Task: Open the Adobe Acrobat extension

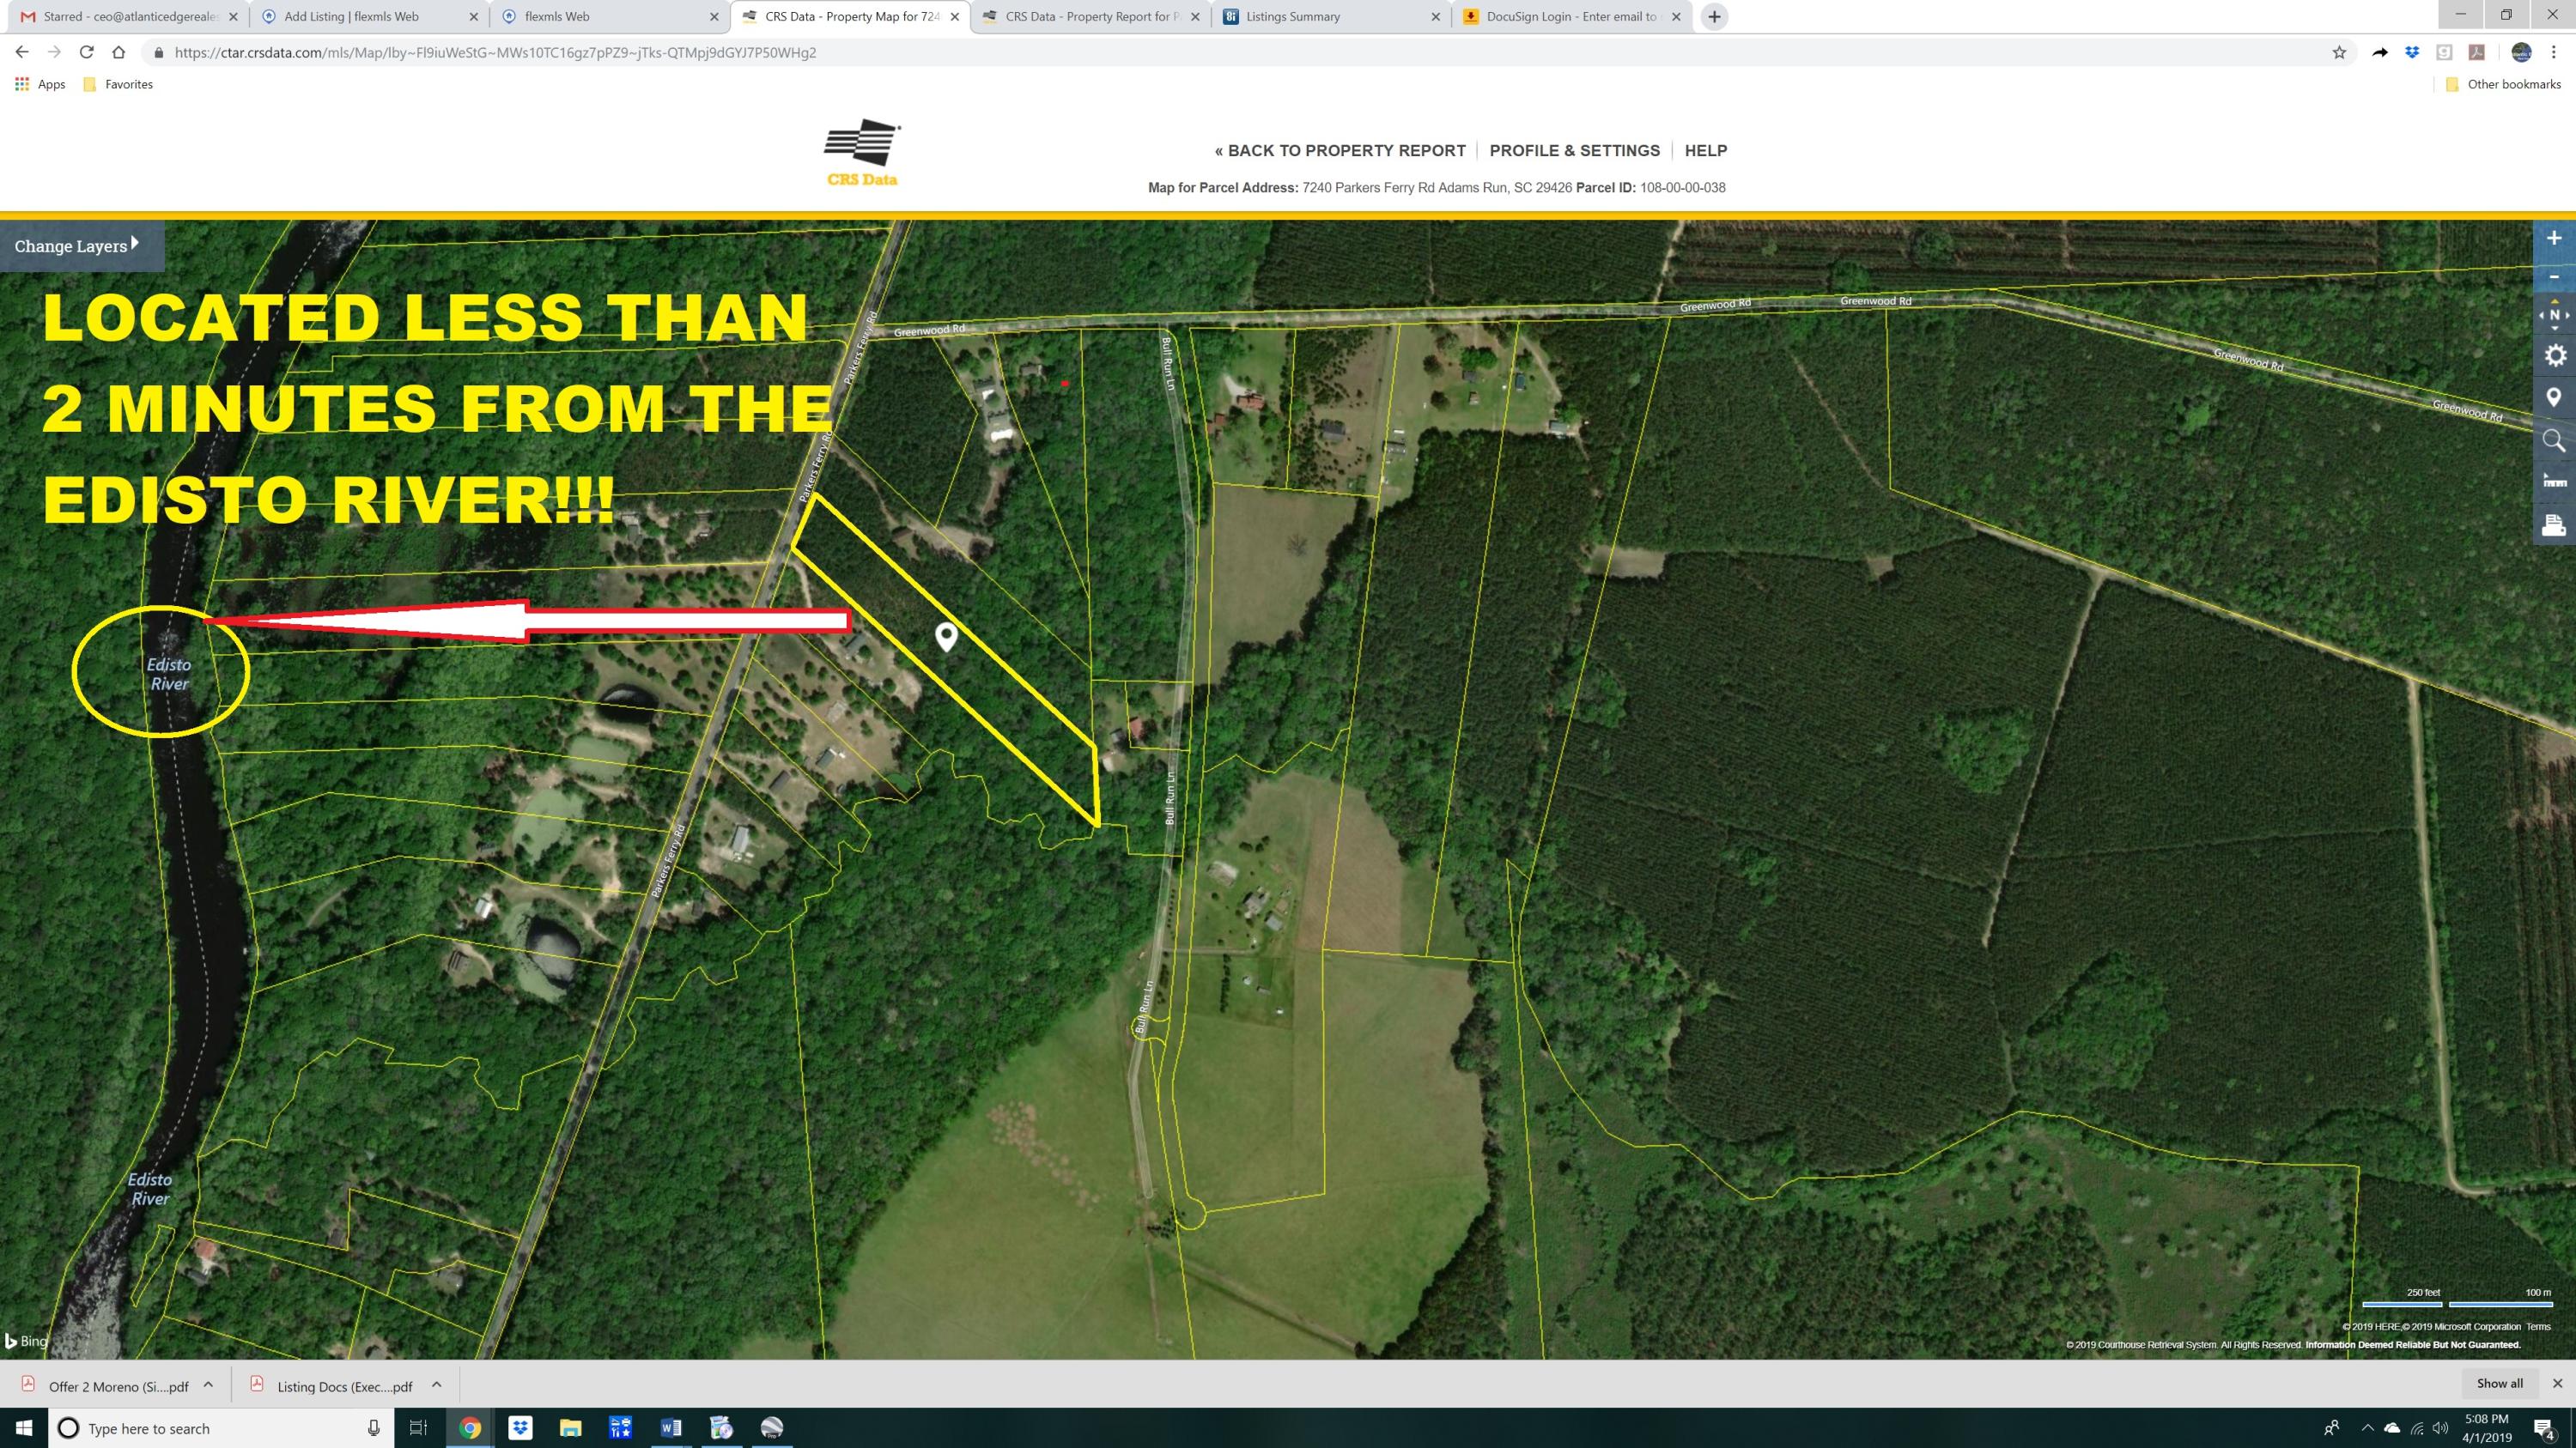Action: pos(2476,52)
